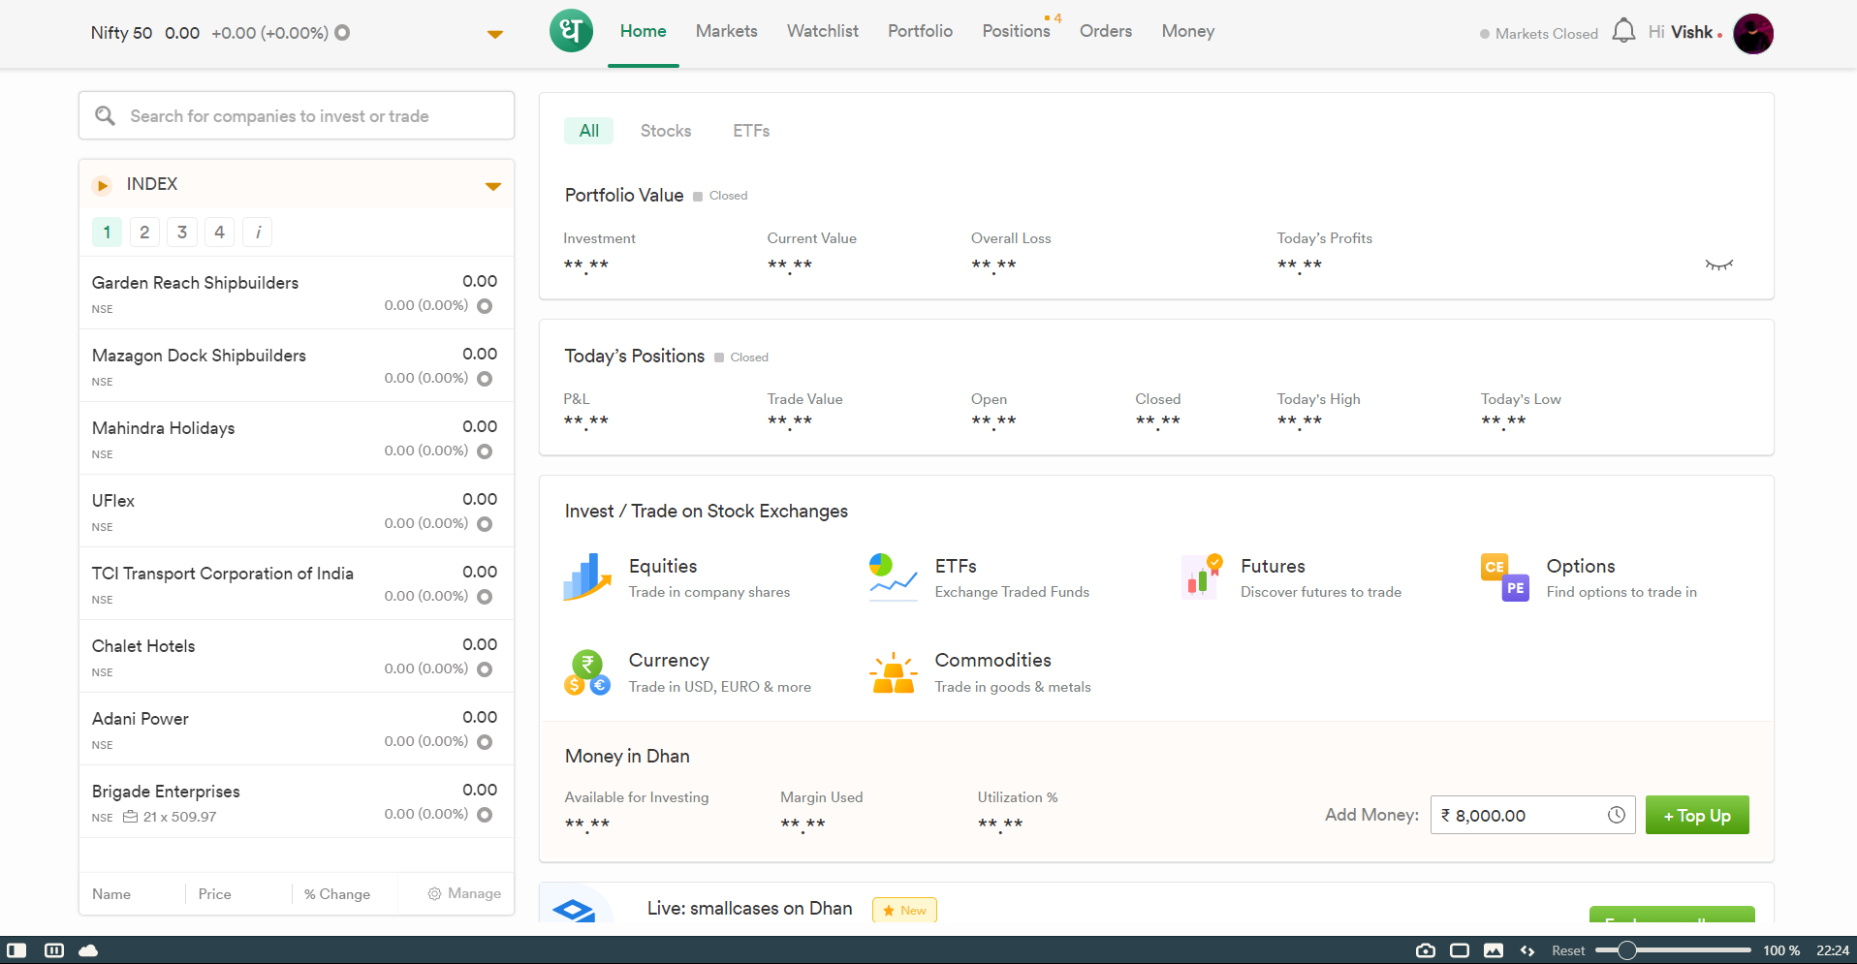Click the page actions code icon in status bar
This screenshot has height=964, width=1857.
[1527, 950]
